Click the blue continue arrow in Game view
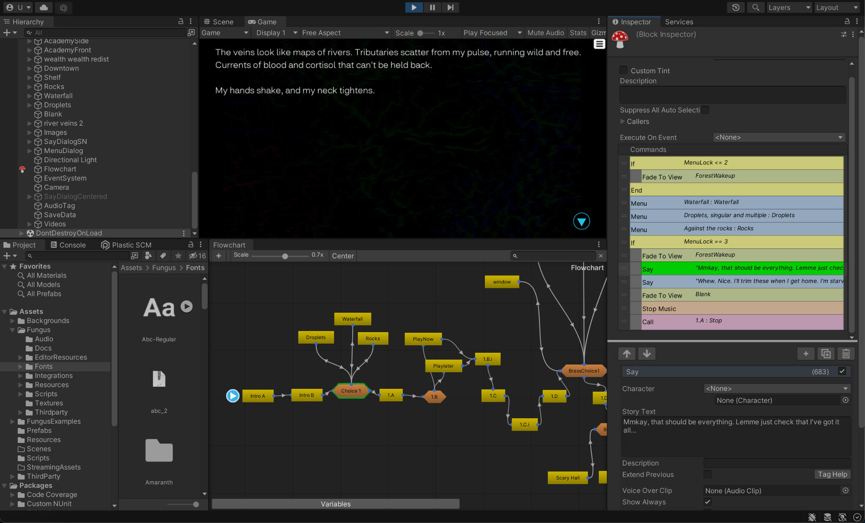Screen dimensions: 865x523 [x=581, y=221]
